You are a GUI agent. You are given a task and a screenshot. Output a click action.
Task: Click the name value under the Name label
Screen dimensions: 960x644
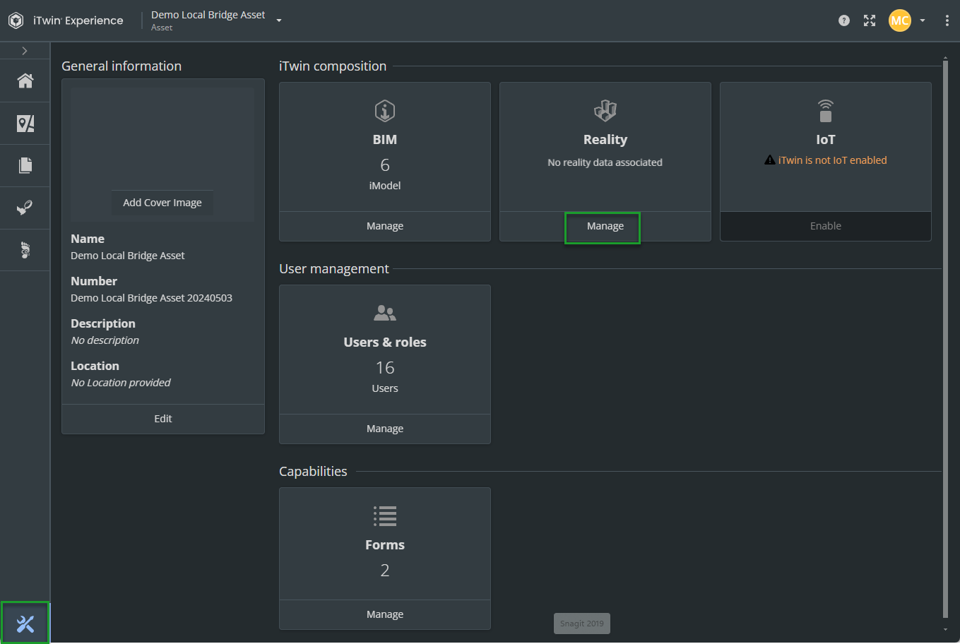click(x=128, y=256)
